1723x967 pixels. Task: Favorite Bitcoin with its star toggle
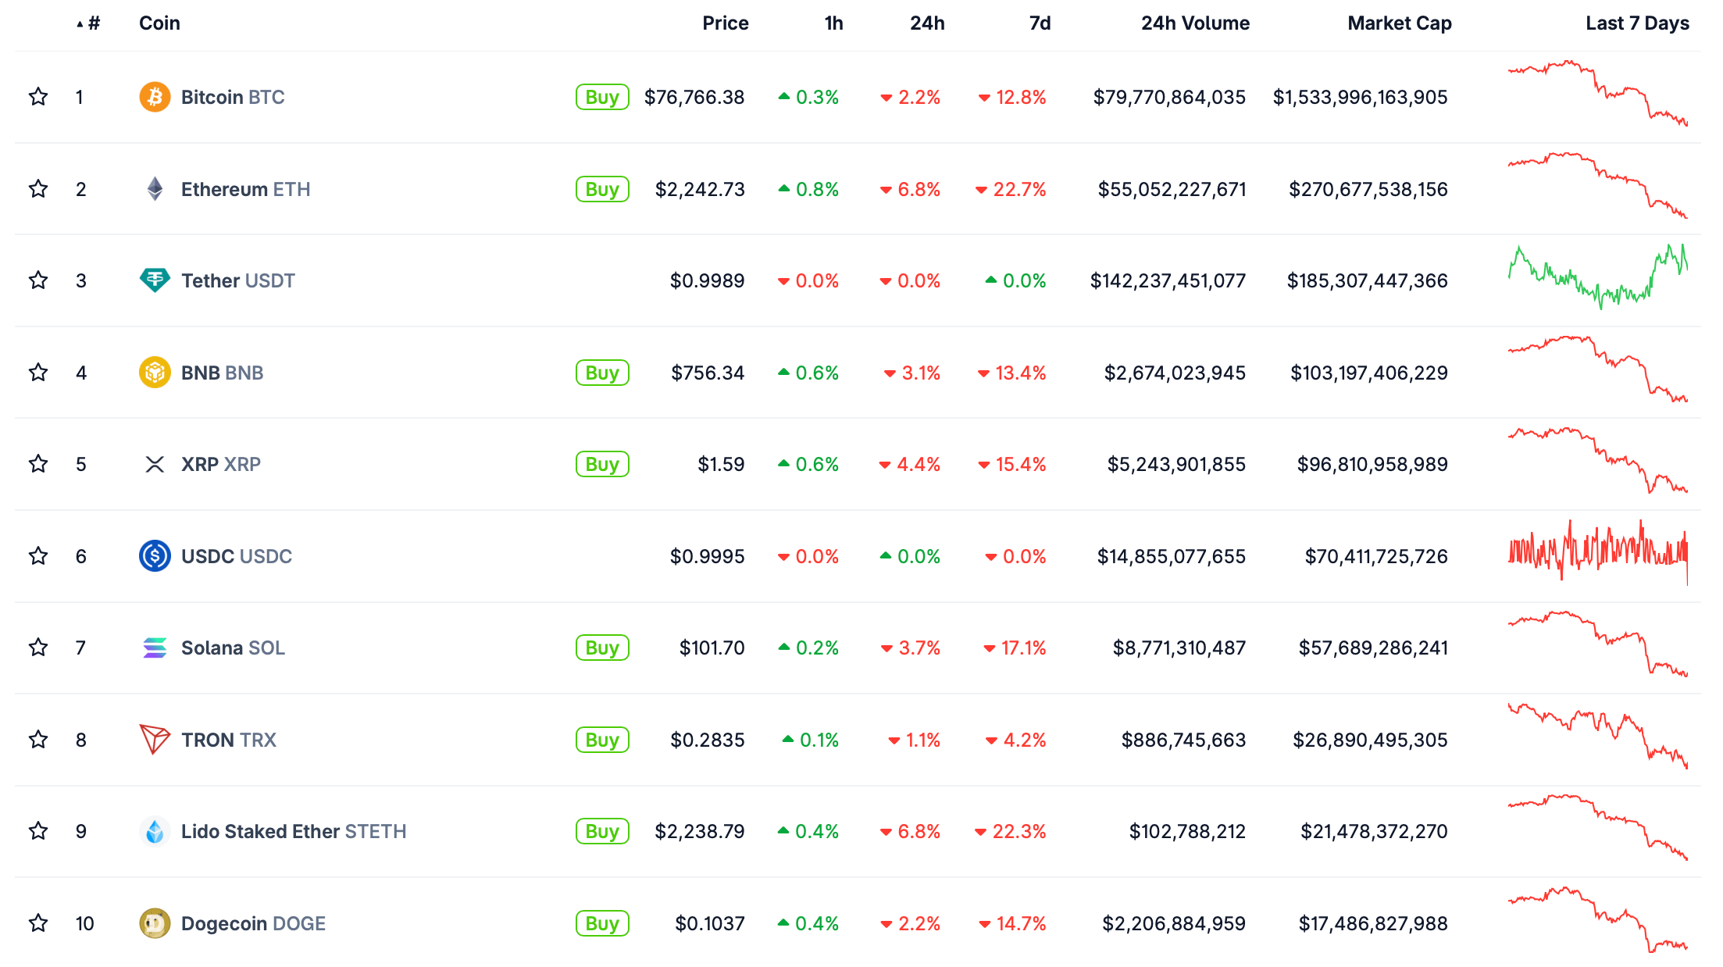tap(38, 97)
